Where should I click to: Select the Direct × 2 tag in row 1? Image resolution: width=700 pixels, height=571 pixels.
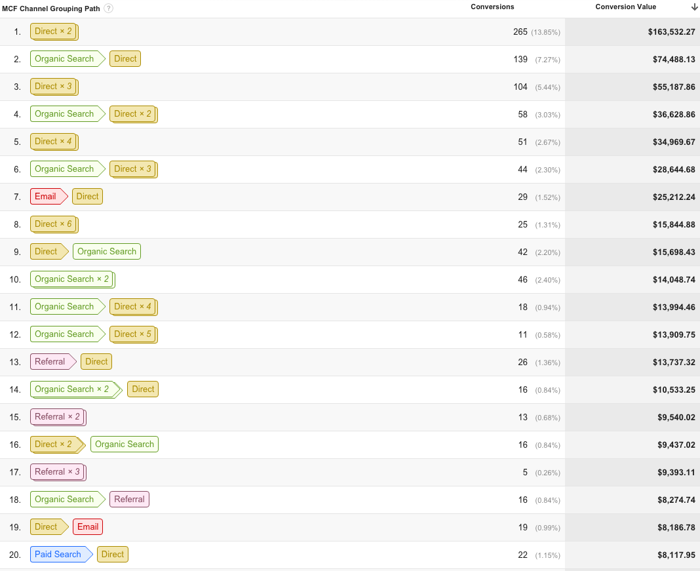tap(54, 31)
